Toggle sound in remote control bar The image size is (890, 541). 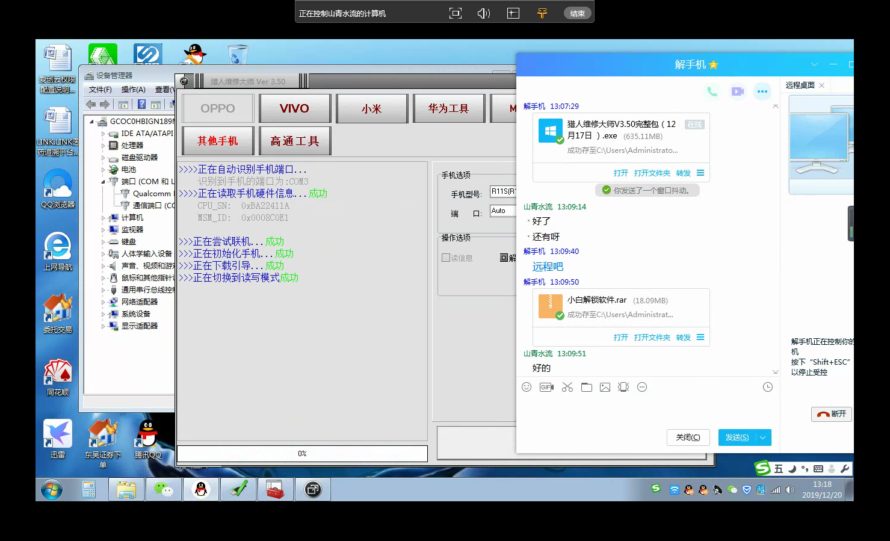[x=484, y=13]
